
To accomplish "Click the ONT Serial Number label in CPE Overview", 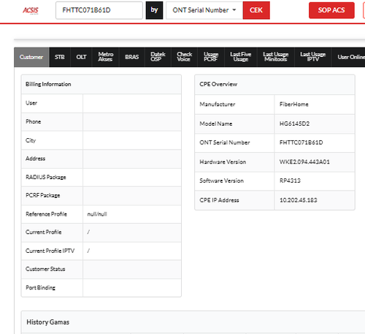I will pyautogui.click(x=225, y=143).
